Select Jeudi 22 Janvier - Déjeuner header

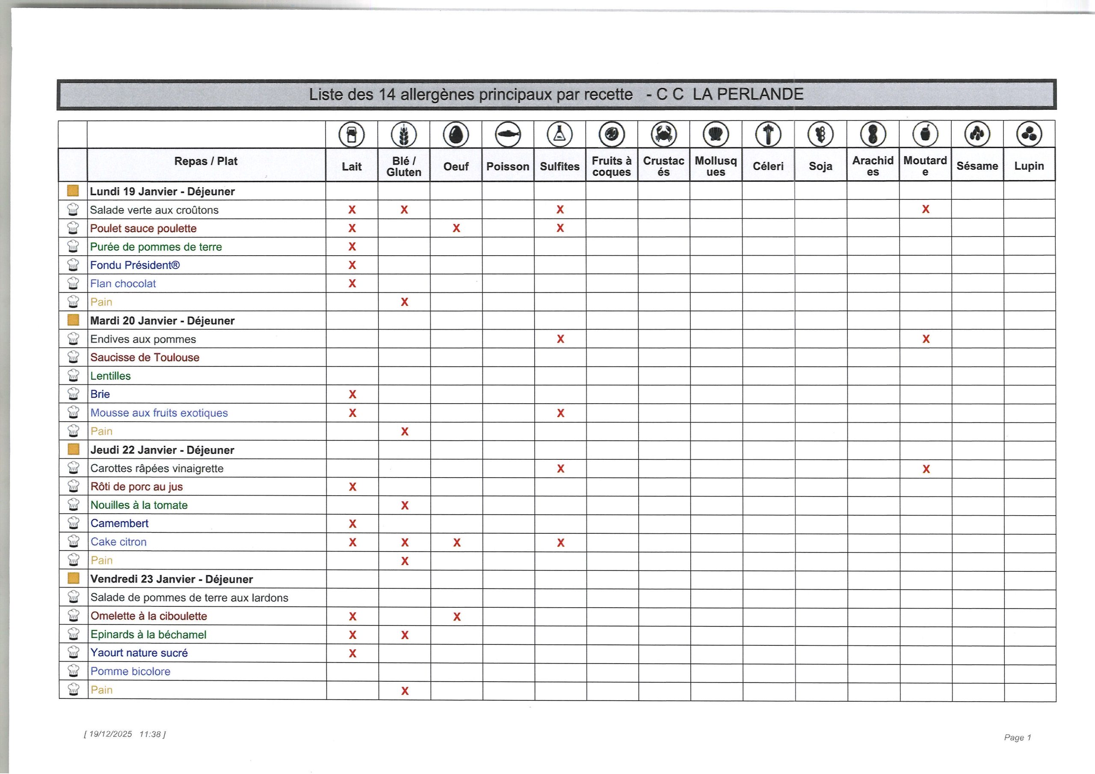[162, 450]
